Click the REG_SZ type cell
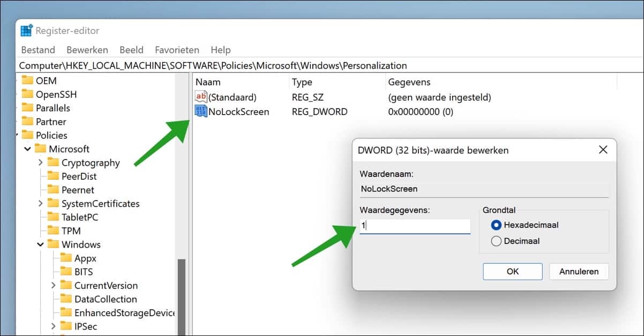The image size is (644, 336). coord(308,97)
